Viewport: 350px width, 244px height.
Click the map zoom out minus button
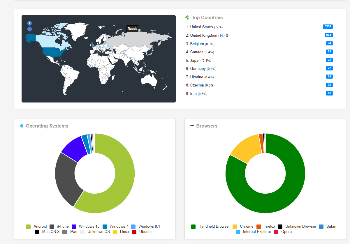[x=29, y=29]
